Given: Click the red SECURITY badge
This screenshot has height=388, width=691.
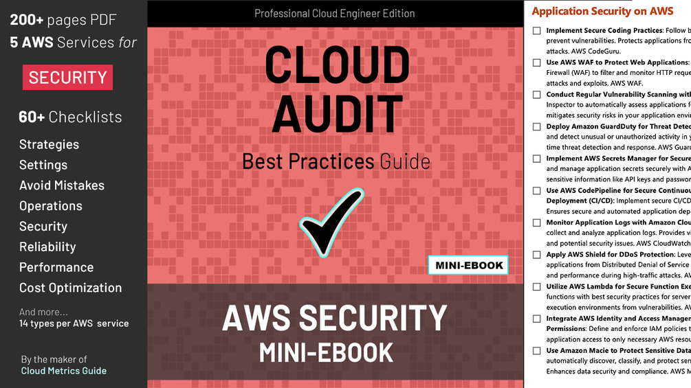Looking at the screenshot, I should click(67, 78).
